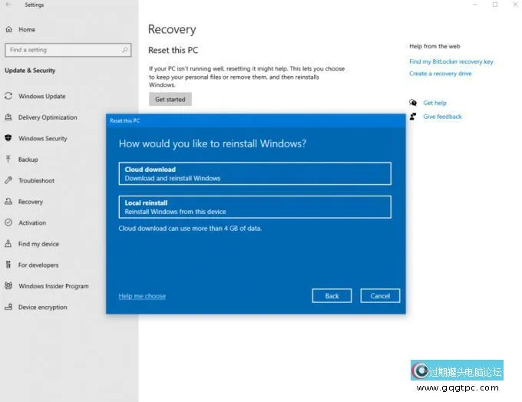The height and width of the screenshot is (402, 522).
Task: Click the Delivery Optimization icon
Action: [x=8, y=117]
